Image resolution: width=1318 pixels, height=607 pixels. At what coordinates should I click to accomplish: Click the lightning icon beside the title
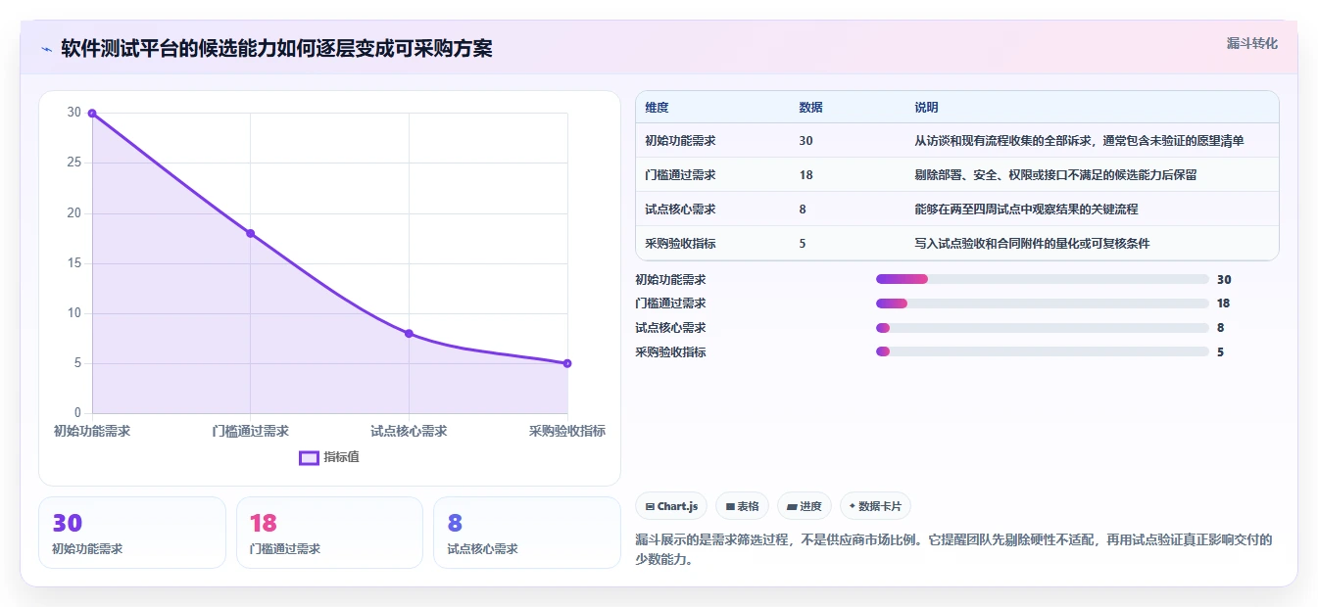(46, 49)
